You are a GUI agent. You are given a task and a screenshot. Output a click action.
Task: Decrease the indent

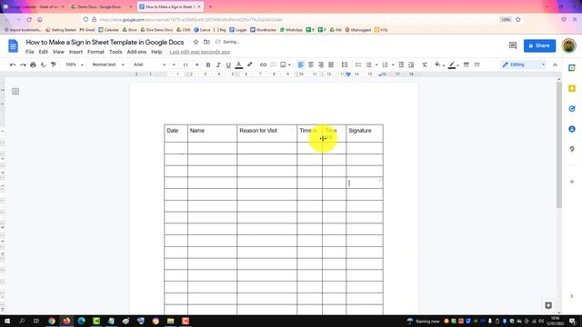pyautogui.click(x=401, y=64)
